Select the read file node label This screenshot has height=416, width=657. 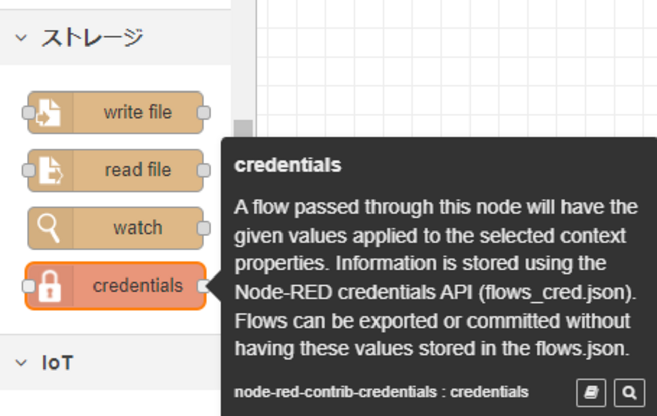pos(137,170)
